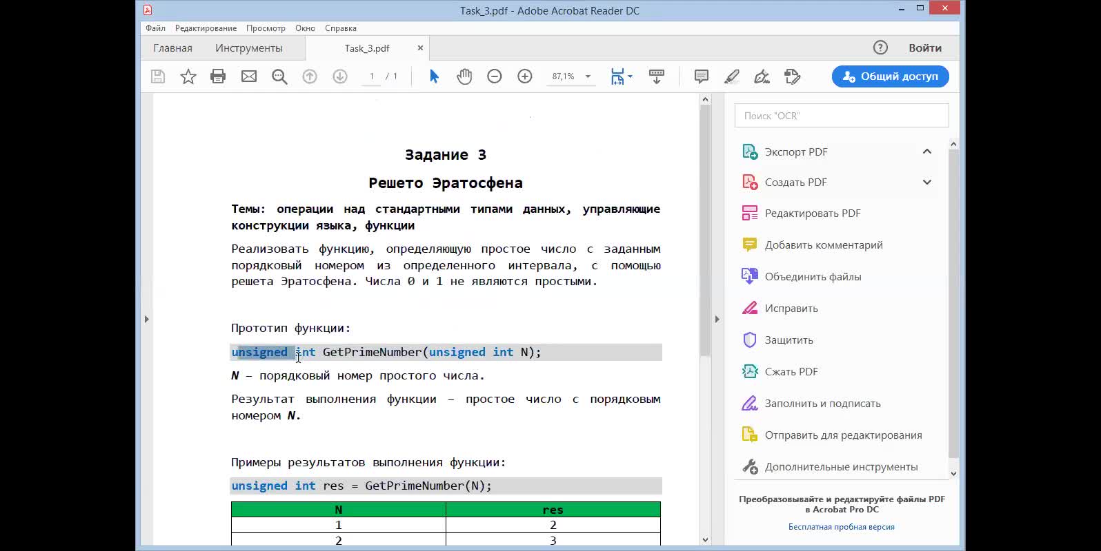
Task: Open fit page options dropdown arrow
Action: pyautogui.click(x=630, y=76)
